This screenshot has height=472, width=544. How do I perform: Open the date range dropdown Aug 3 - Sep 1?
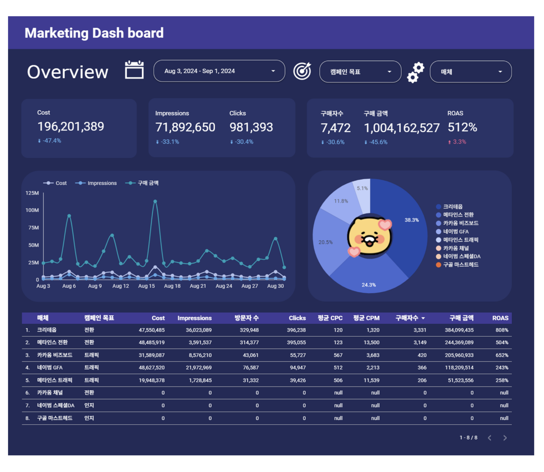[x=219, y=71]
